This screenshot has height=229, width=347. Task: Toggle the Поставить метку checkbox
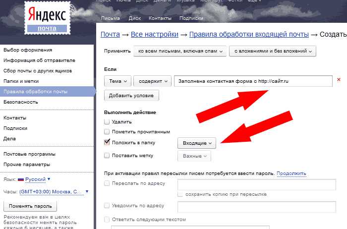point(107,156)
